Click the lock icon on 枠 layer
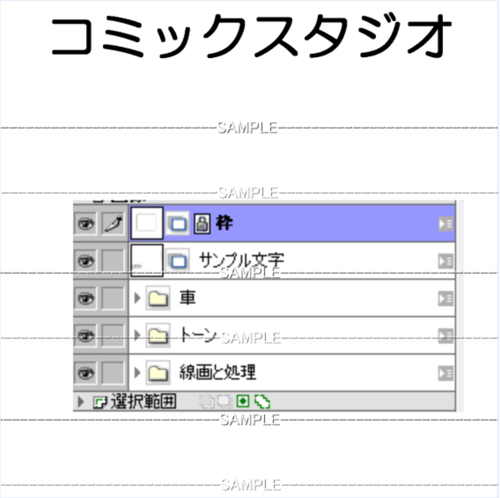This screenshot has height=498, width=500. click(202, 224)
